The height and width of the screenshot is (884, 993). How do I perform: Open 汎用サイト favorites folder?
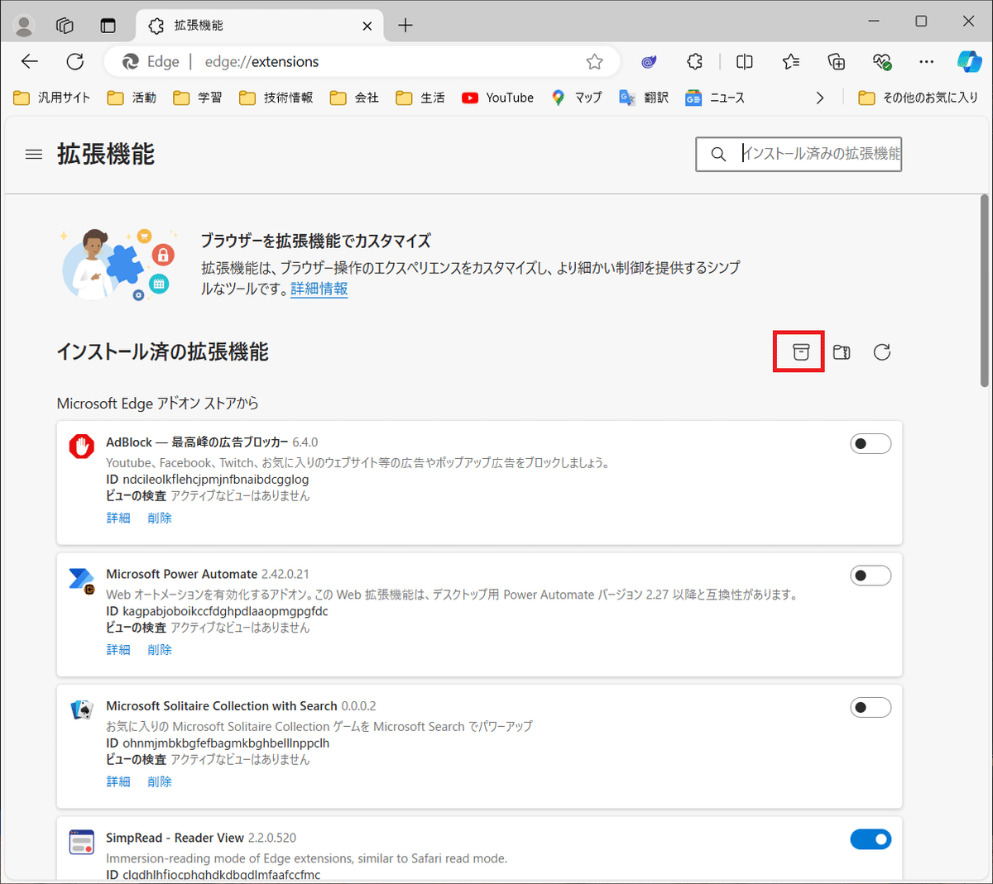point(52,98)
